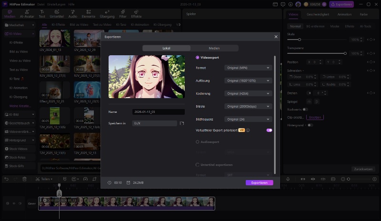
Task: Open the Format dropdown Original (MP4)
Action: point(248,68)
